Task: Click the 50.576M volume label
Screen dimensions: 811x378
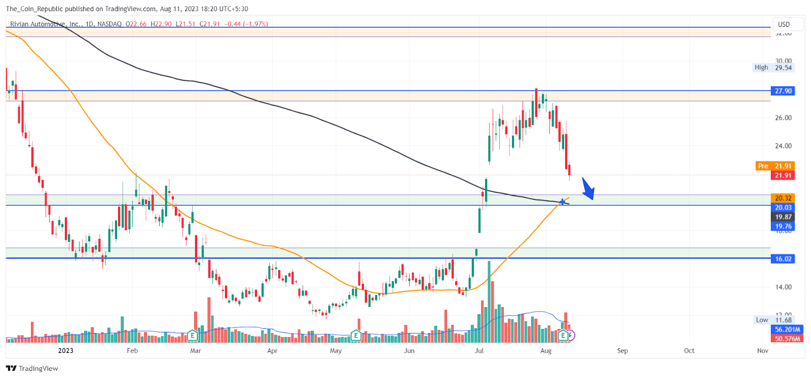Action: 787,339
